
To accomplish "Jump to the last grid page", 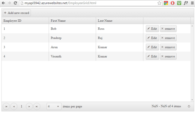I will (x=37, y=106).
